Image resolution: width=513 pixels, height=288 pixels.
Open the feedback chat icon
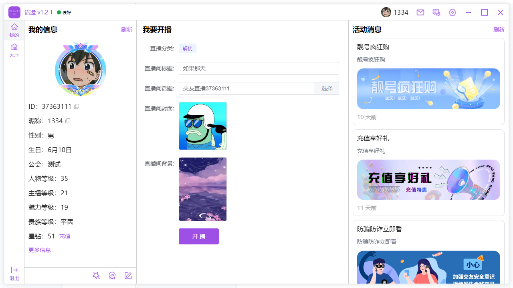click(x=436, y=12)
